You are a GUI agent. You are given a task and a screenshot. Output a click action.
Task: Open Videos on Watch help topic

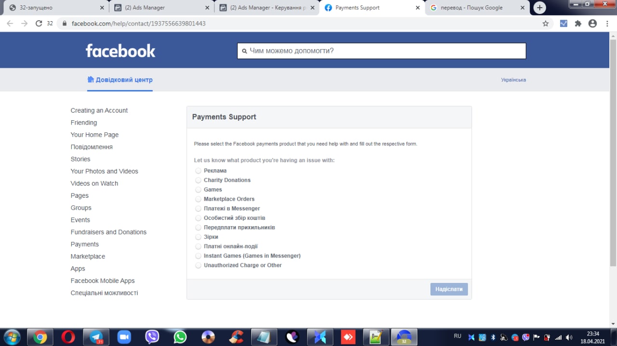point(94,183)
